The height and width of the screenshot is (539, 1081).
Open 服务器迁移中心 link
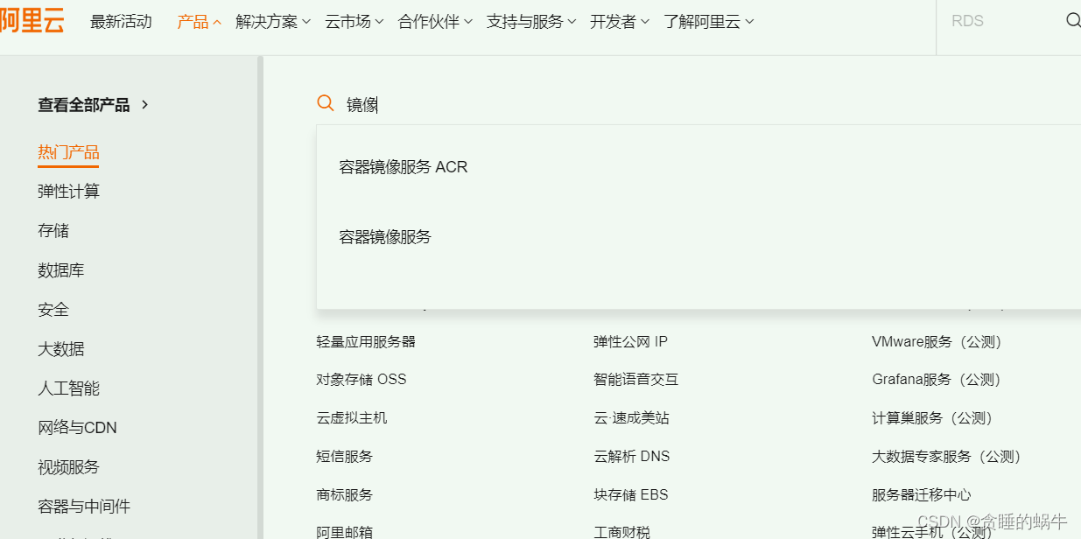click(x=922, y=494)
